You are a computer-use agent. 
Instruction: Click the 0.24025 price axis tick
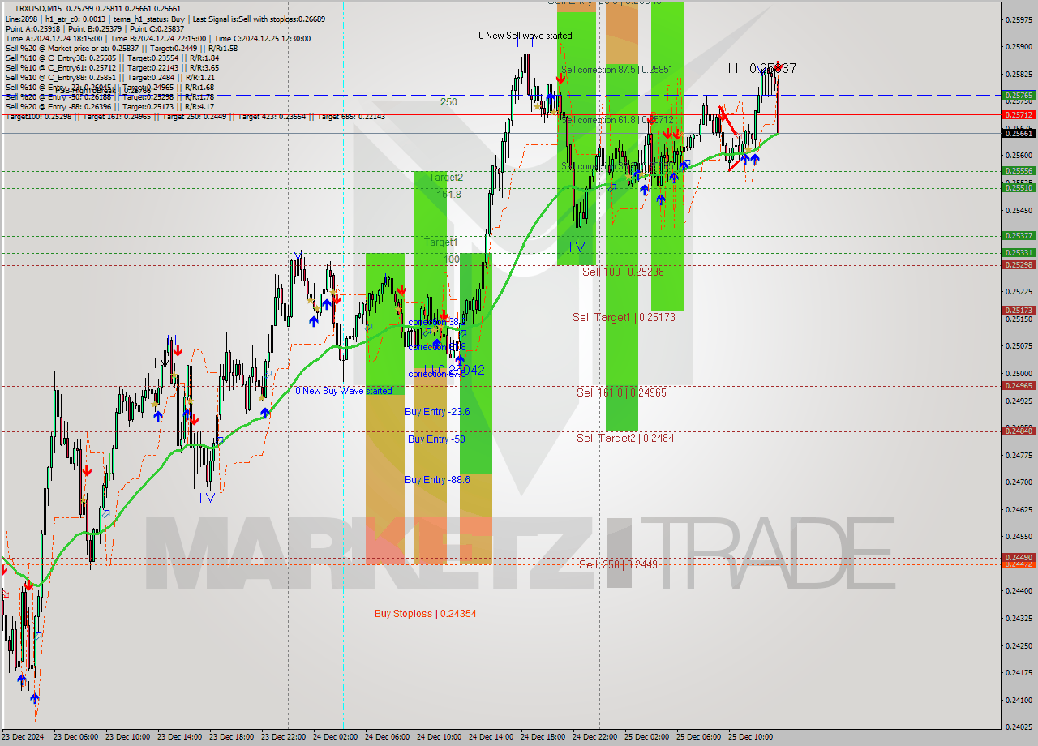pyautogui.click(x=1019, y=727)
